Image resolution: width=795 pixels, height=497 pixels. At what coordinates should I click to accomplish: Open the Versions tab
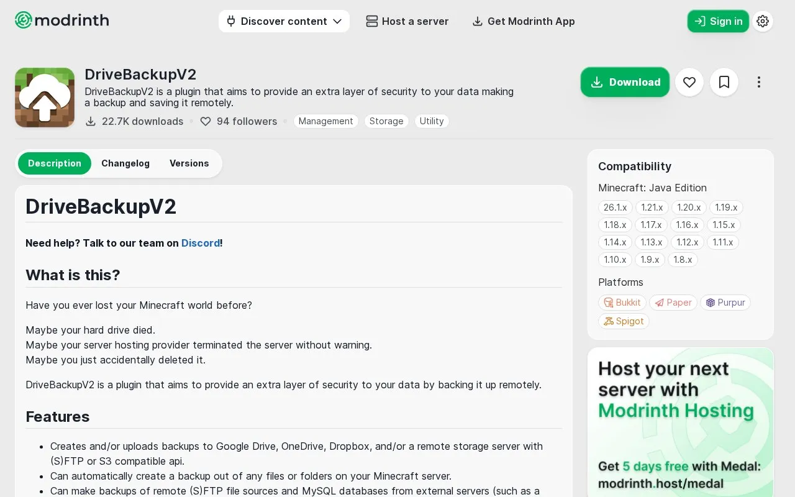[189, 163]
